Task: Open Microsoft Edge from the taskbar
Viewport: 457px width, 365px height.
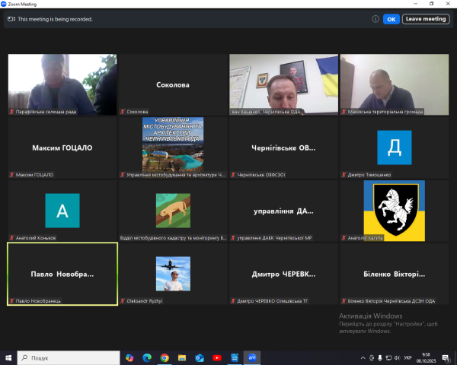Action: 146,357
